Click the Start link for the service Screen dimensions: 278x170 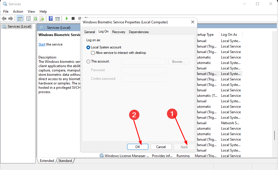click(x=42, y=44)
